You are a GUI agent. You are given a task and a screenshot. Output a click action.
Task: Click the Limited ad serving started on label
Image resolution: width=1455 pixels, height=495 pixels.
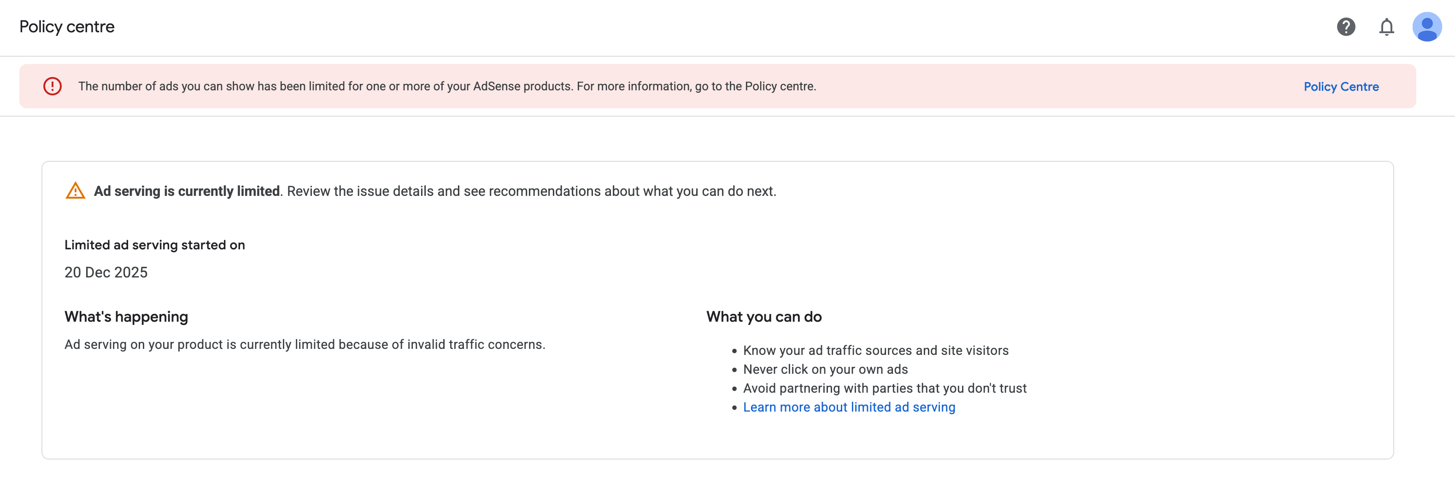(154, 245)
